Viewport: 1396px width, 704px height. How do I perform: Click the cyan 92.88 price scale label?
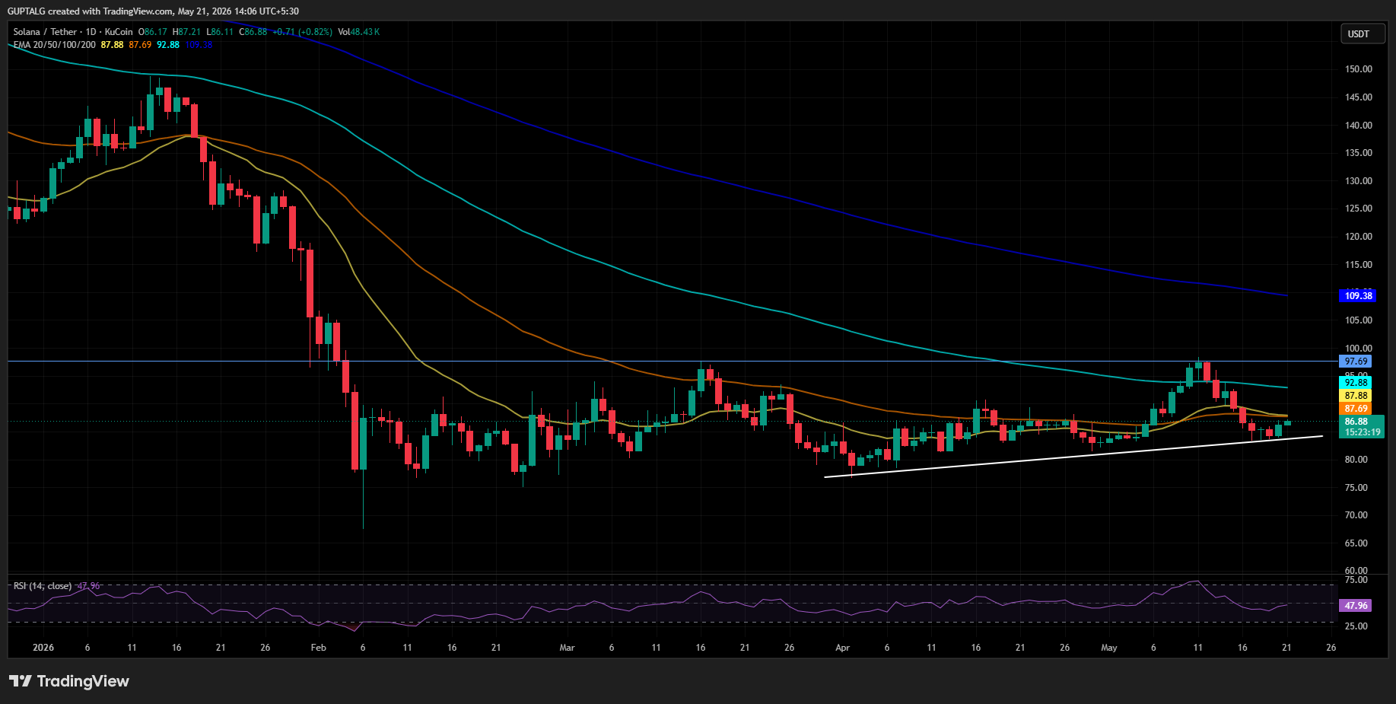(x=1356, y=383)
